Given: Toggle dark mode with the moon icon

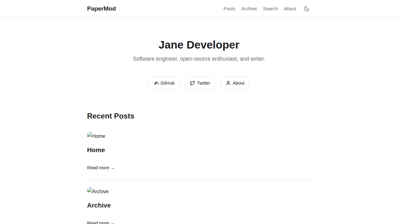Looking at the screenshot, I should point(307,9).
